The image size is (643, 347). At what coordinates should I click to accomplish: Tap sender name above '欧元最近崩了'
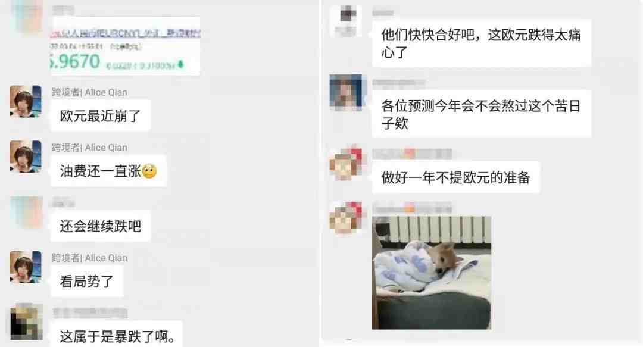89,92
